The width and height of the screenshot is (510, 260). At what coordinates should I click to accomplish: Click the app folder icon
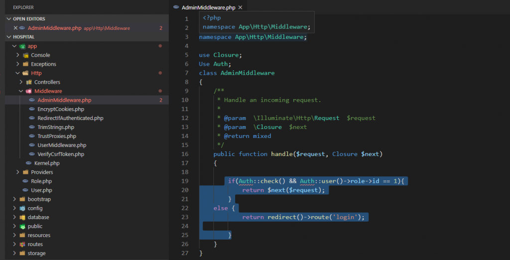[22, 46]
